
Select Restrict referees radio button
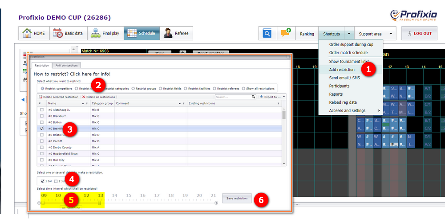(x=214, y=89)
